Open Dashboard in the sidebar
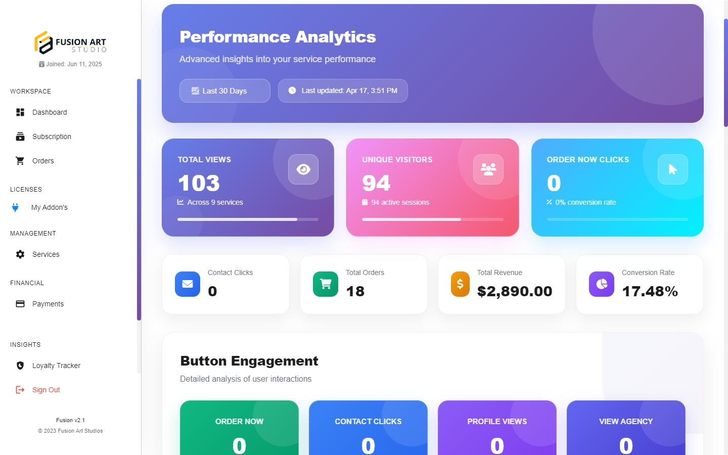 [x=49, y=112]
